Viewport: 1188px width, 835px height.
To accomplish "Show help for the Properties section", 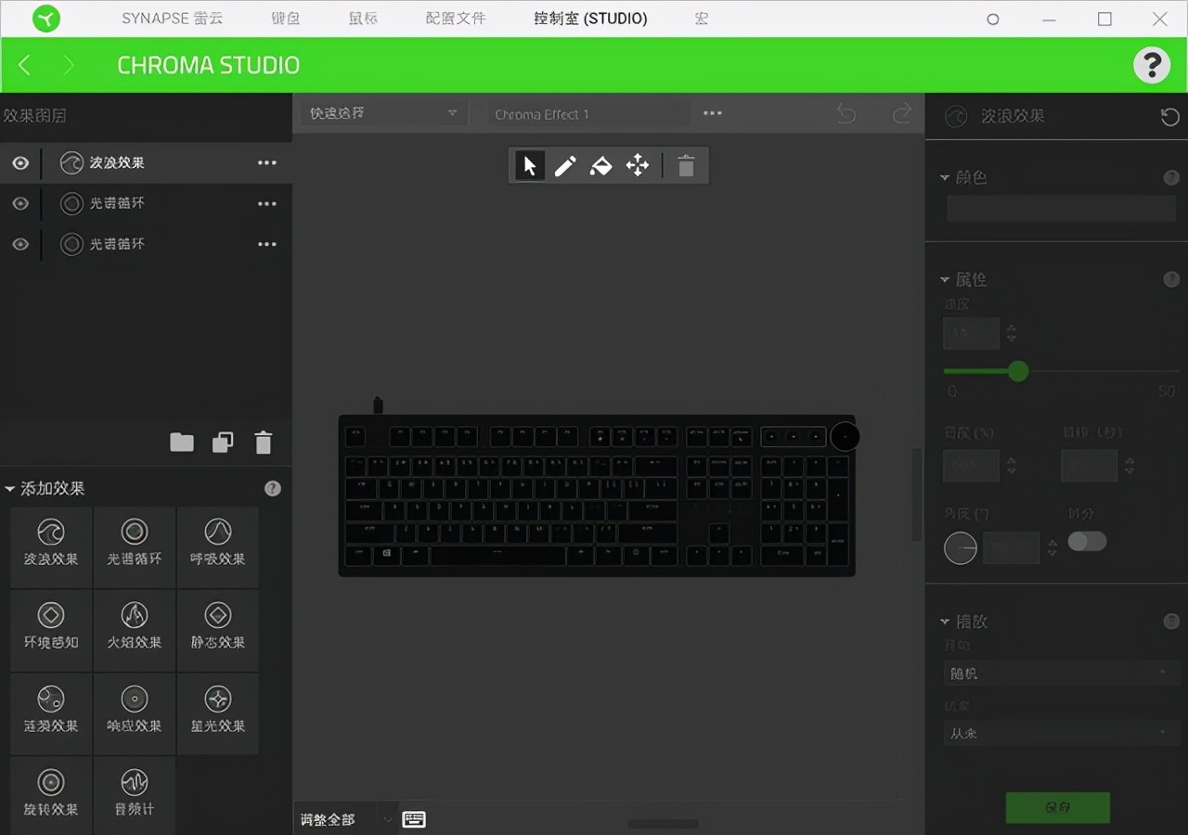I will coord(1172,279).
